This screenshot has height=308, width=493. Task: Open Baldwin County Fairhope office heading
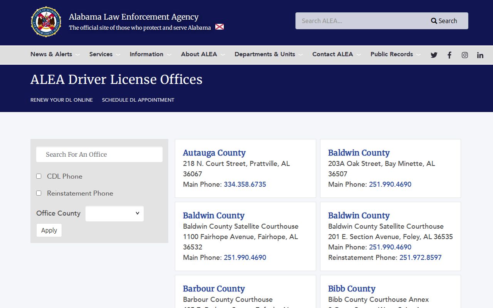214,216
